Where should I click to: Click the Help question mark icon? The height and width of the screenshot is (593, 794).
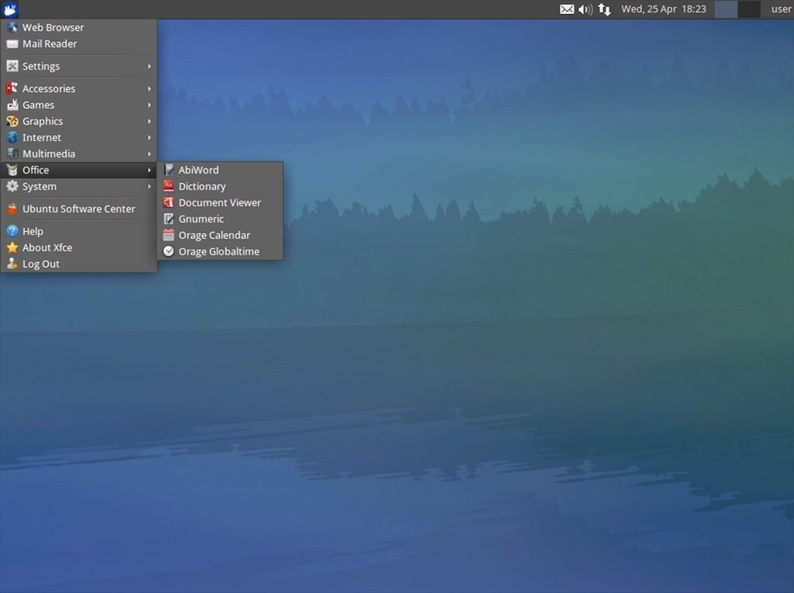[x=12, y=232]
